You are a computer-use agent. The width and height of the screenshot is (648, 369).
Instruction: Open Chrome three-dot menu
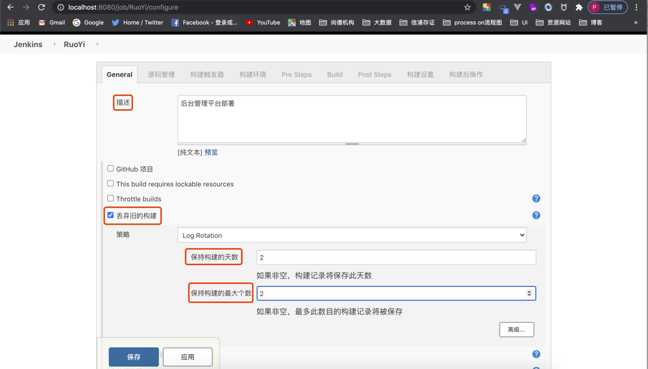coord(636,8)
